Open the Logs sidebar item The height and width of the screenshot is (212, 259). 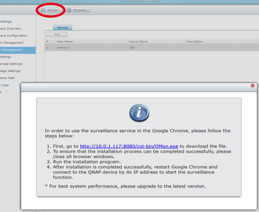click(x=5, y=85)
